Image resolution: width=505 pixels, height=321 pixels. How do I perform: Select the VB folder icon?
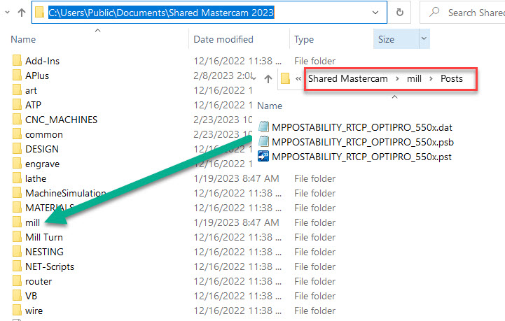click(x=17, y=296)
